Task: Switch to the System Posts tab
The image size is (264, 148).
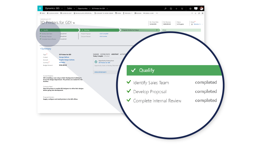Action: pyautogui.click(x=105, y=54)
